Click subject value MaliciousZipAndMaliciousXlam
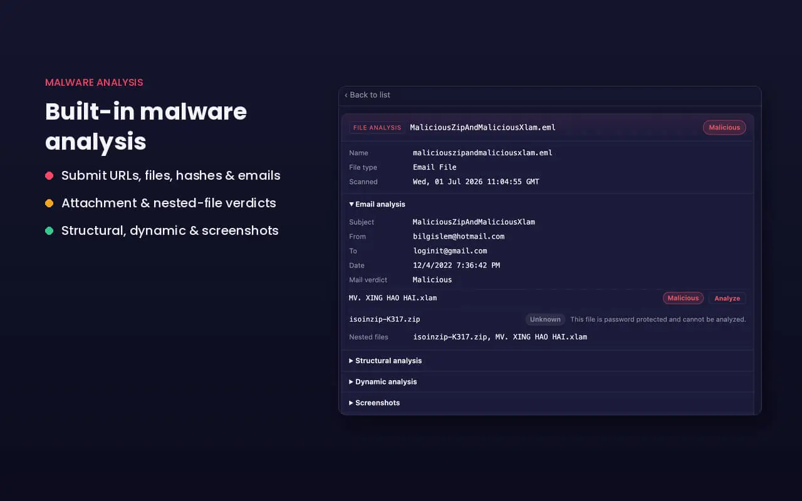The height and width of the screenshot is (501, 802). tap(474, 222)
